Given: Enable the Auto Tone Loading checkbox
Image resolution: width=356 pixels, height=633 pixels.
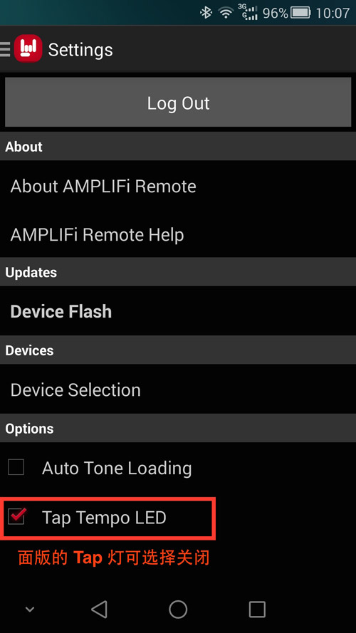Looking at the screenshot, I should [16, 468].
